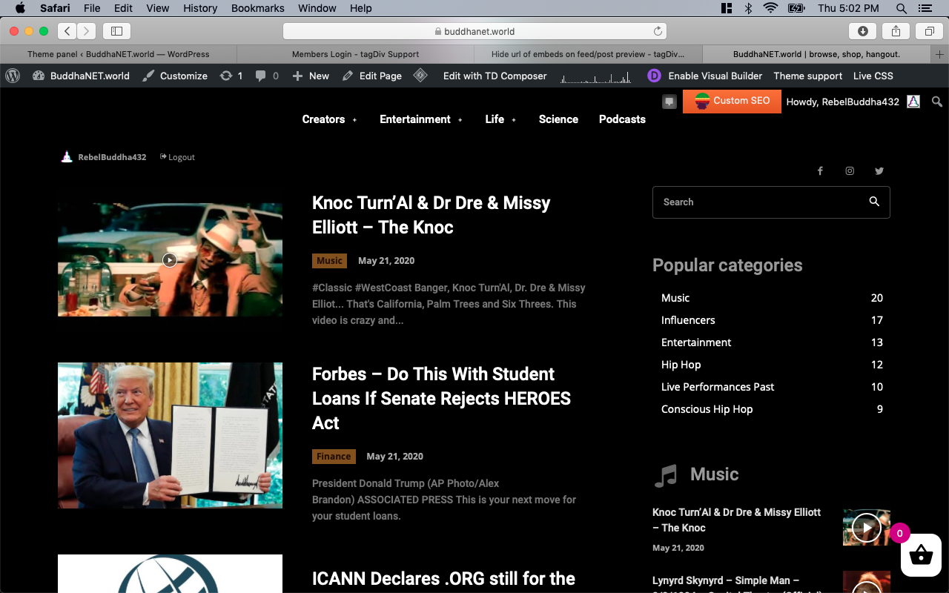Open the Apple menu
The width and height of the screenshot is (949, 593).
[20, 8]
